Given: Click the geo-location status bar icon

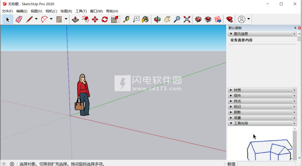Looking at the screenshot, I should (x=4, y=164).
